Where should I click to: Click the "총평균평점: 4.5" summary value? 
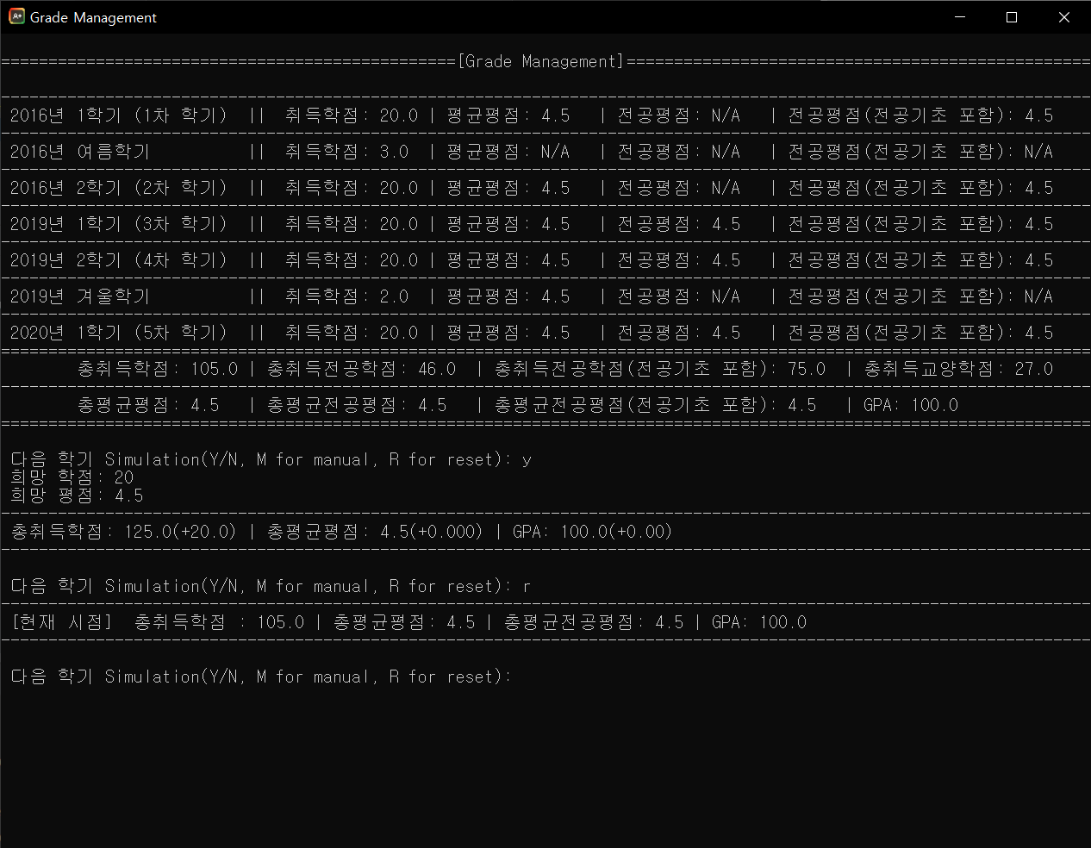[148, 405]
